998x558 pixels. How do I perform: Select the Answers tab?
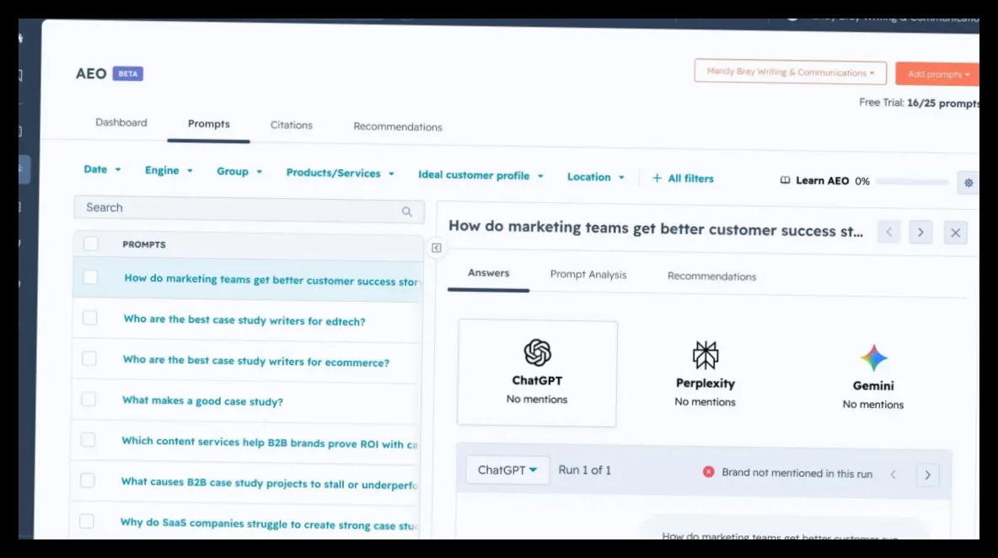pos(488,273)
